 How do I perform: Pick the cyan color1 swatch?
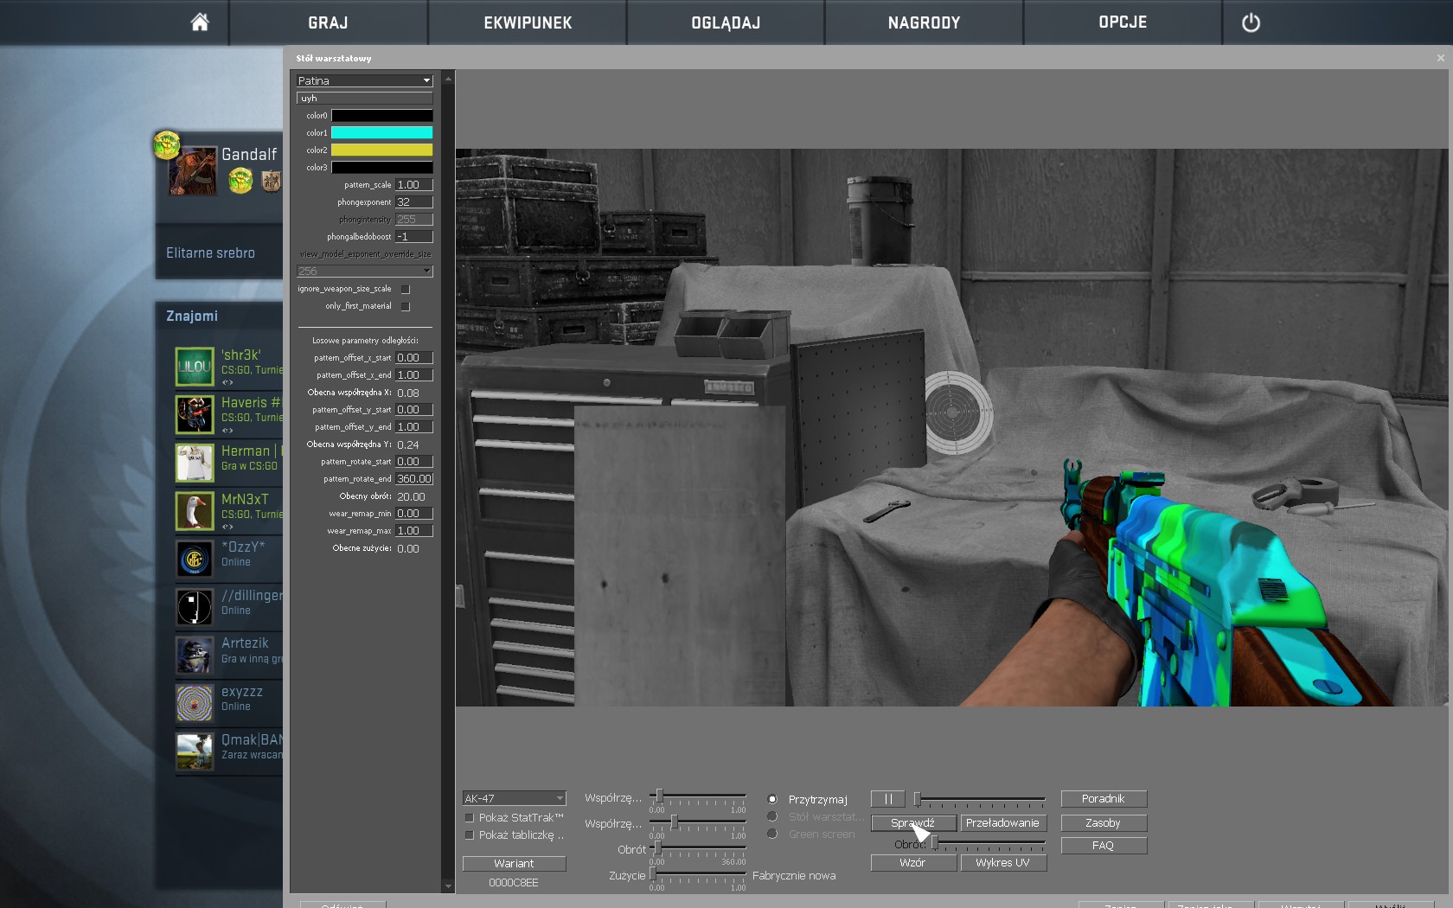point(382,133)
